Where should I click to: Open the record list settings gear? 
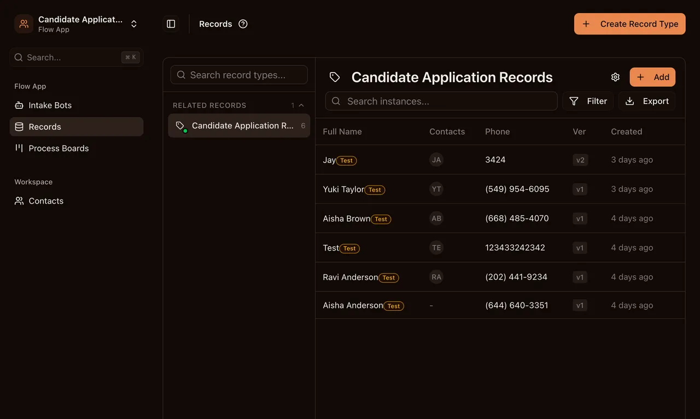pos(615,77)
